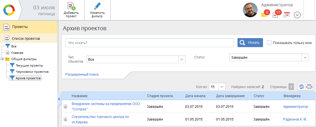This screenshot has height=127, width=316.
Task: Open Расширенный поиск link
Action: (82, 75)
